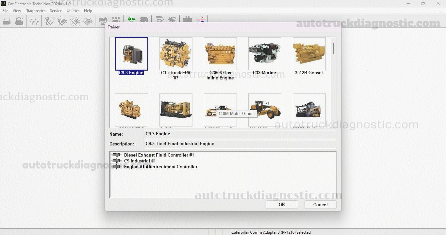Click the puzzle piece document toolbar icon
Screen dimensions: 446x235
pyautogui.click(x=172, y=20)
